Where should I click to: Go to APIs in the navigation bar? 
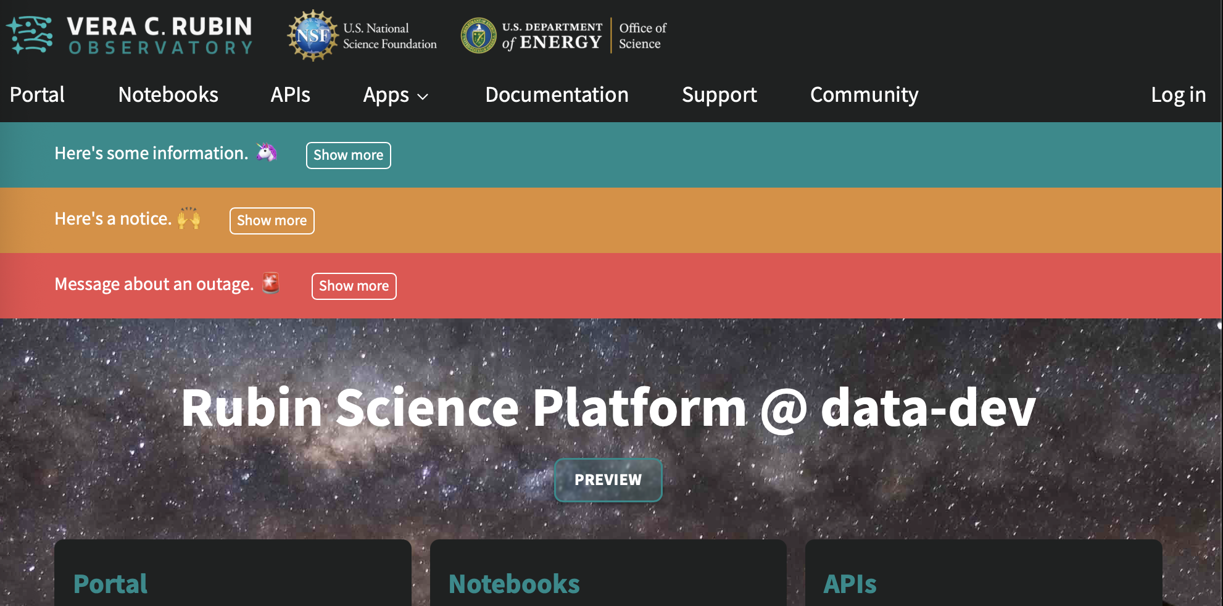tap(290, 95)
